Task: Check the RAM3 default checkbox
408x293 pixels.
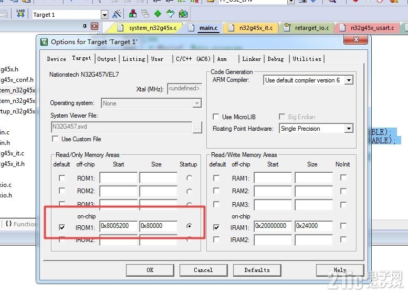Action: [x=216, y=204]
